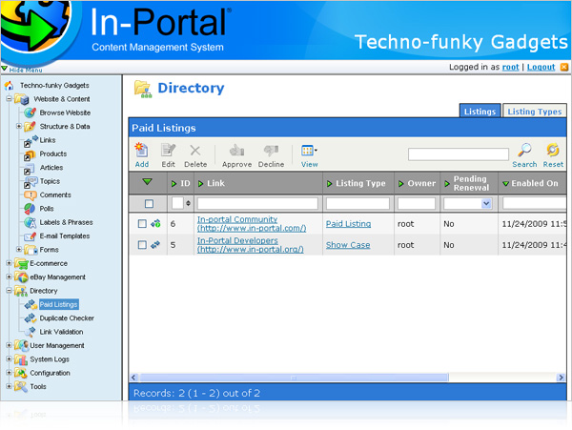The image size is (572, 430).
Task: Click the Articles icon in sidebar
Action: 30,169
